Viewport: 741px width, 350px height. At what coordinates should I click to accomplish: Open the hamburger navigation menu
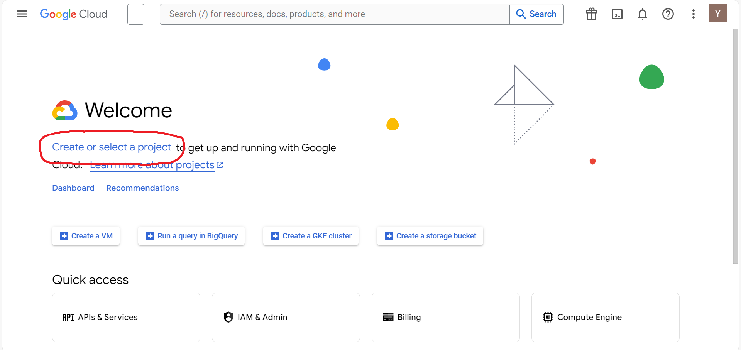(22, 14)
